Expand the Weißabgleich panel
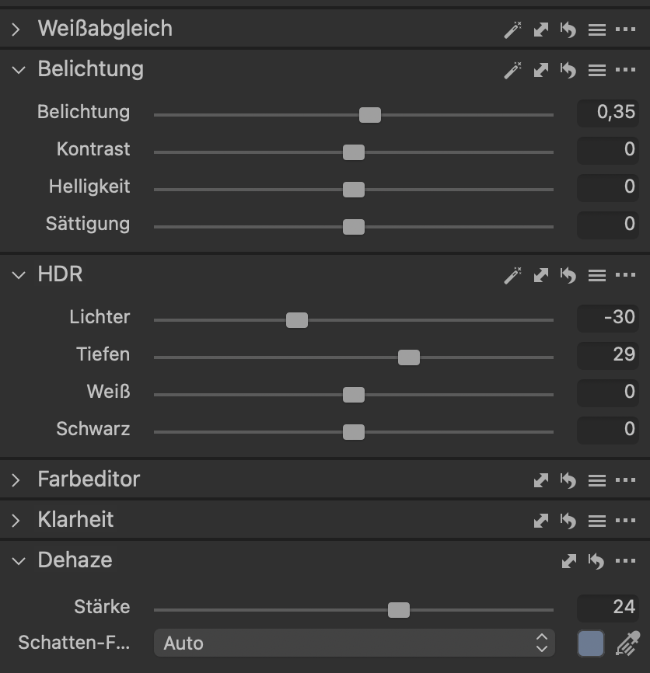The width and height of the screenshot is (650, 673). (x=16, y=30)
